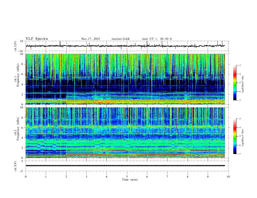The height and width of the screenshot is (198, 257).
Task: Click time axis tick label "3"
Action: pos(86,177)
